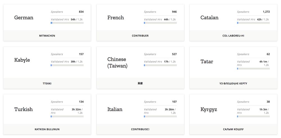Select САЛЫМ КОШУУ on the Kyrgyz card
This screenshot has width=281, height=138.
(233, 129)
